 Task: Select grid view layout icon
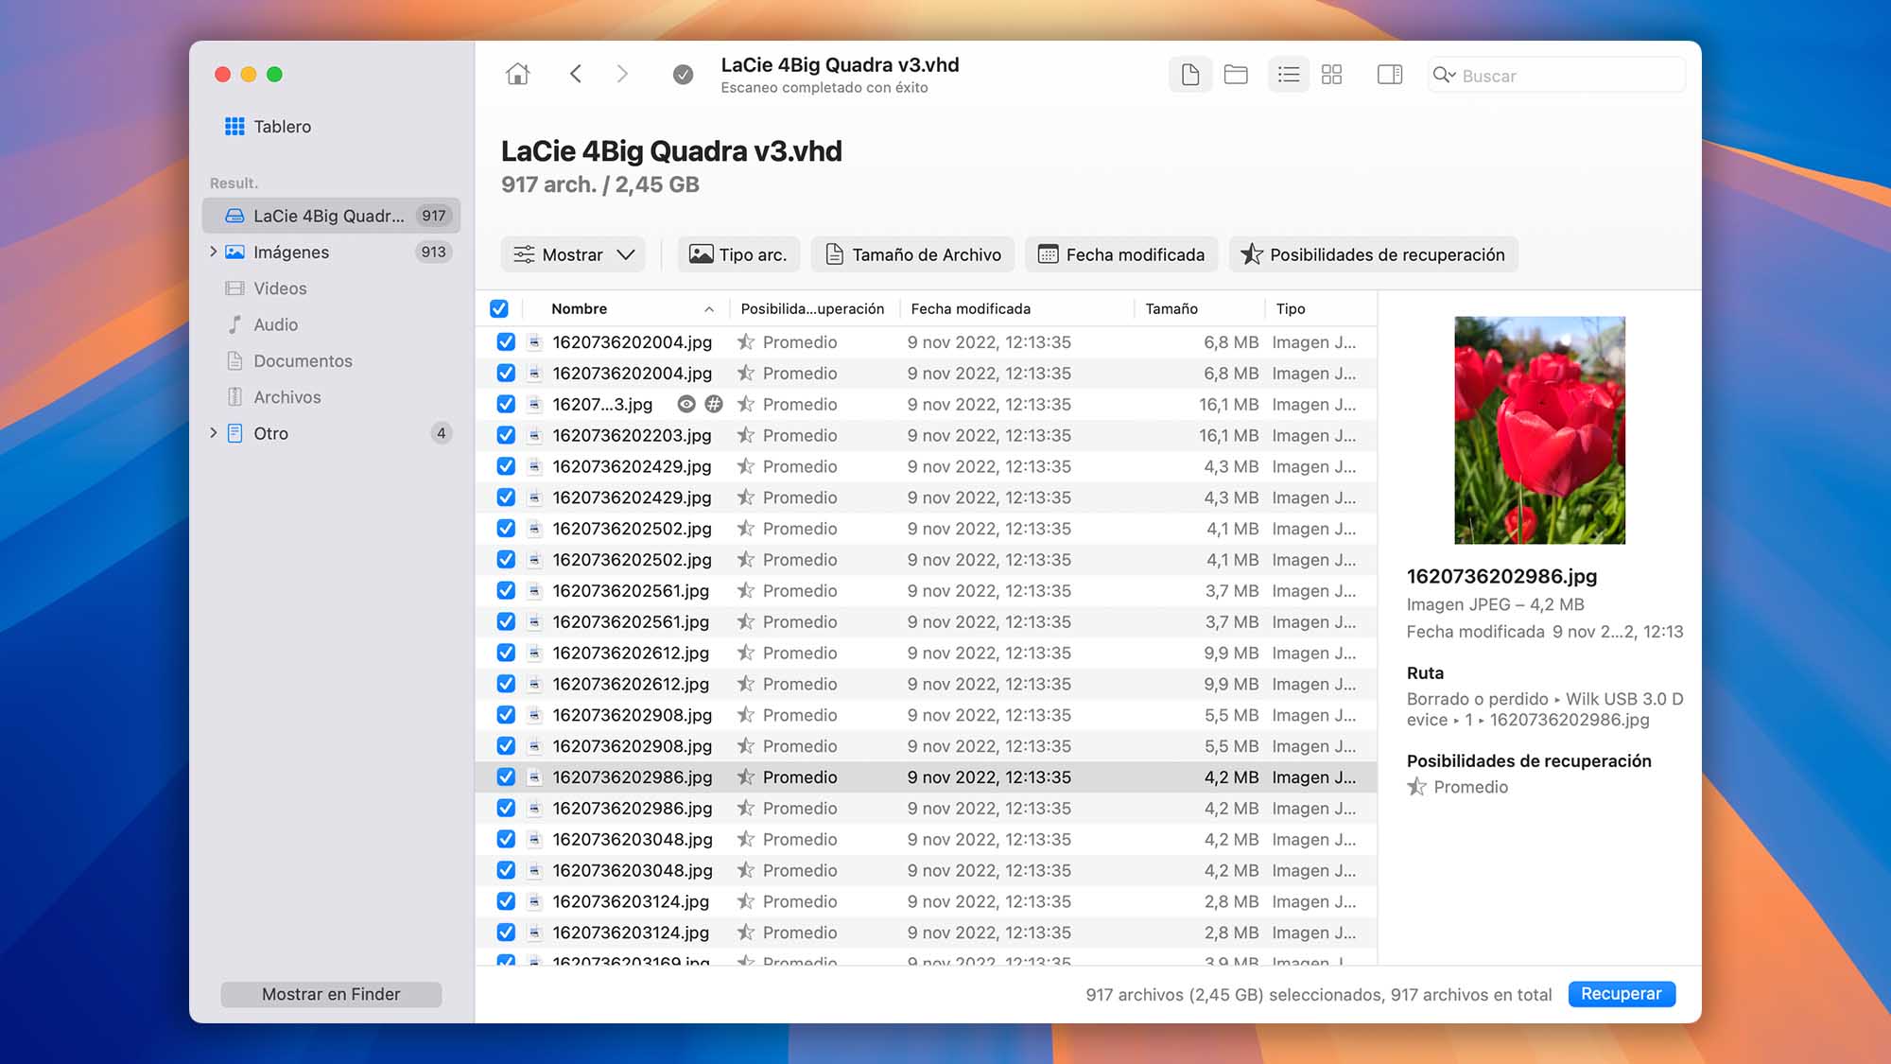point(1331,75)
